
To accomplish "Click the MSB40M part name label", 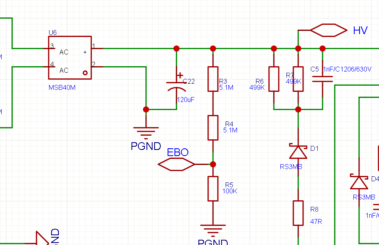I will [x=62, y=87].
